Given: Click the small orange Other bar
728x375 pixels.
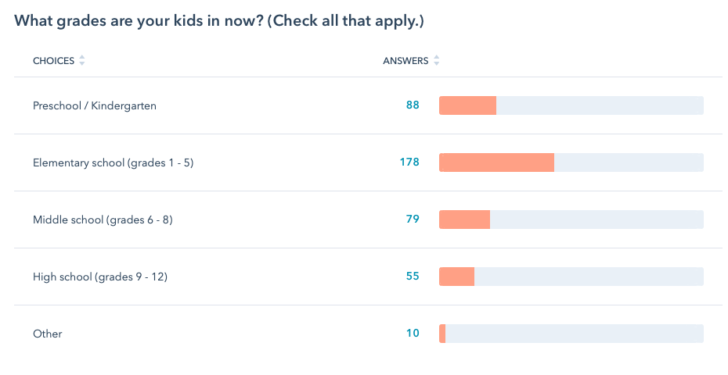Looking at the screenshot, I should (x=442, y=334).
